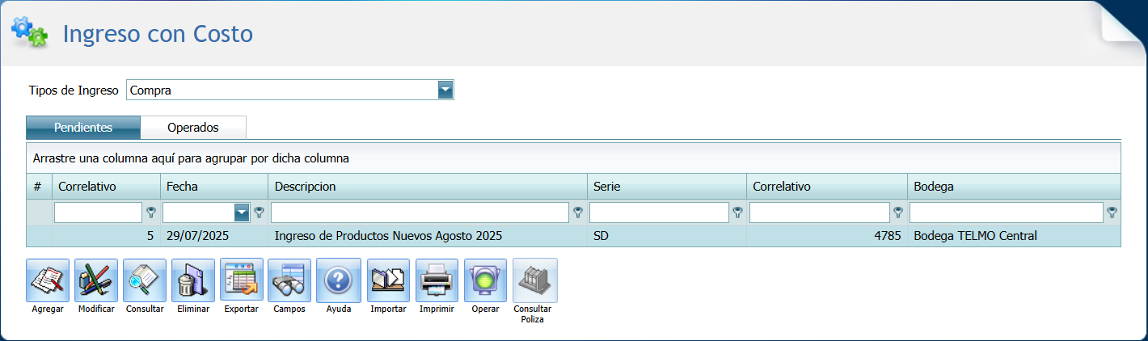1148x341 pixels.
Task: Select the Modificar tool icon
Action: click(x=96, y=280)
